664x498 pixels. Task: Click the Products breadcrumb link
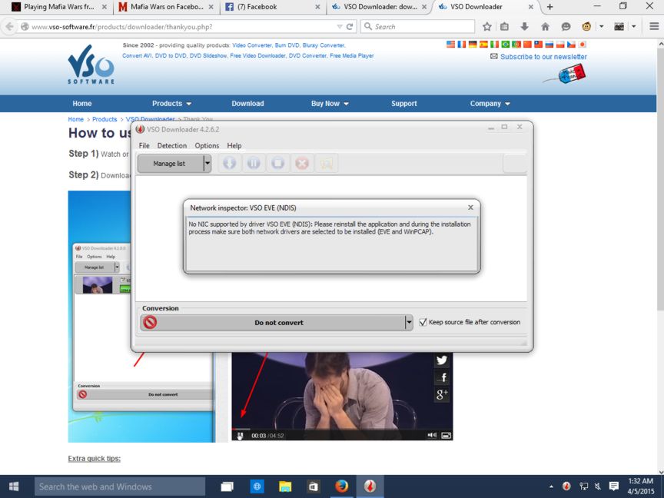click(105, 119)
